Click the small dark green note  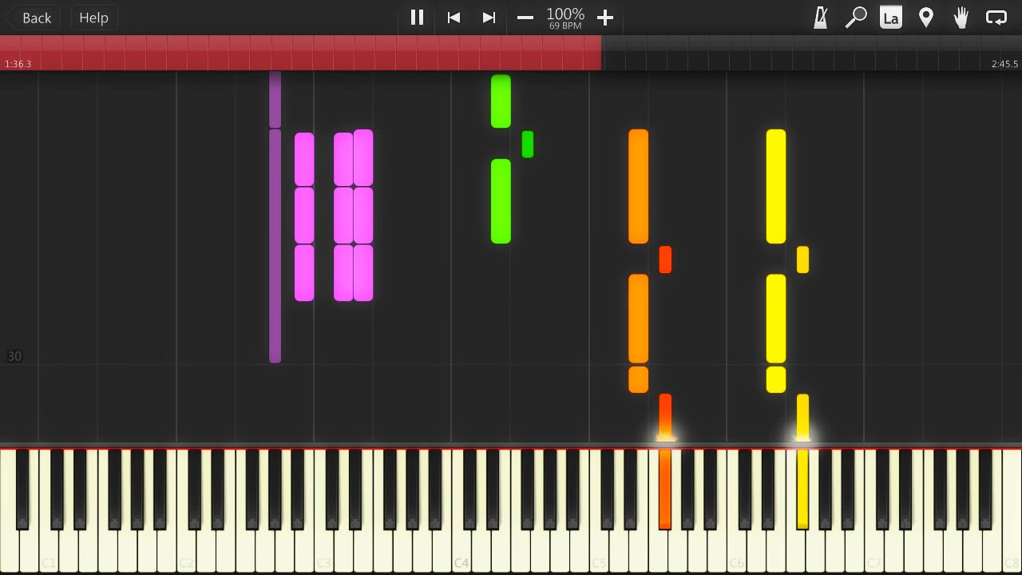[528, 145]
